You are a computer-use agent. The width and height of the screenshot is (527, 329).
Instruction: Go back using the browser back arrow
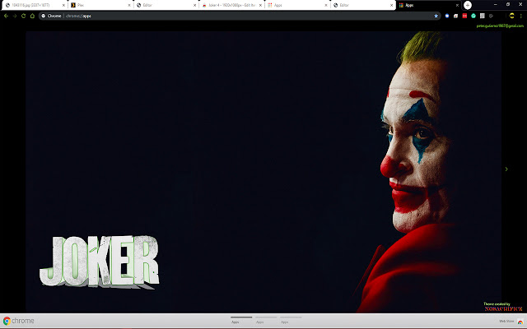[6, 16]
